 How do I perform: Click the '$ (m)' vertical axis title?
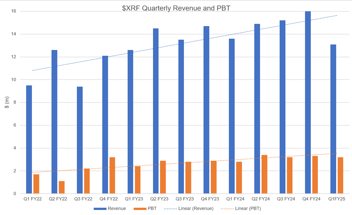point(7,102)
